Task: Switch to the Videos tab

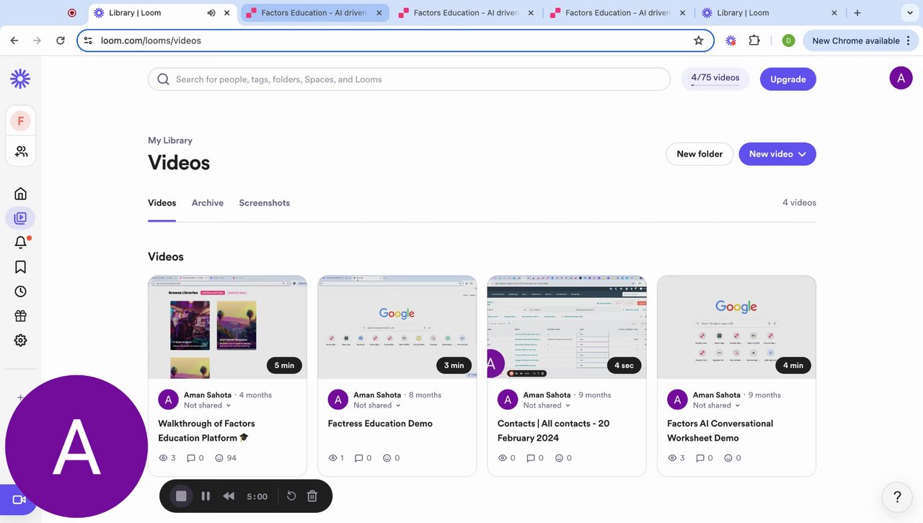Action: click(x=162, y=203)
